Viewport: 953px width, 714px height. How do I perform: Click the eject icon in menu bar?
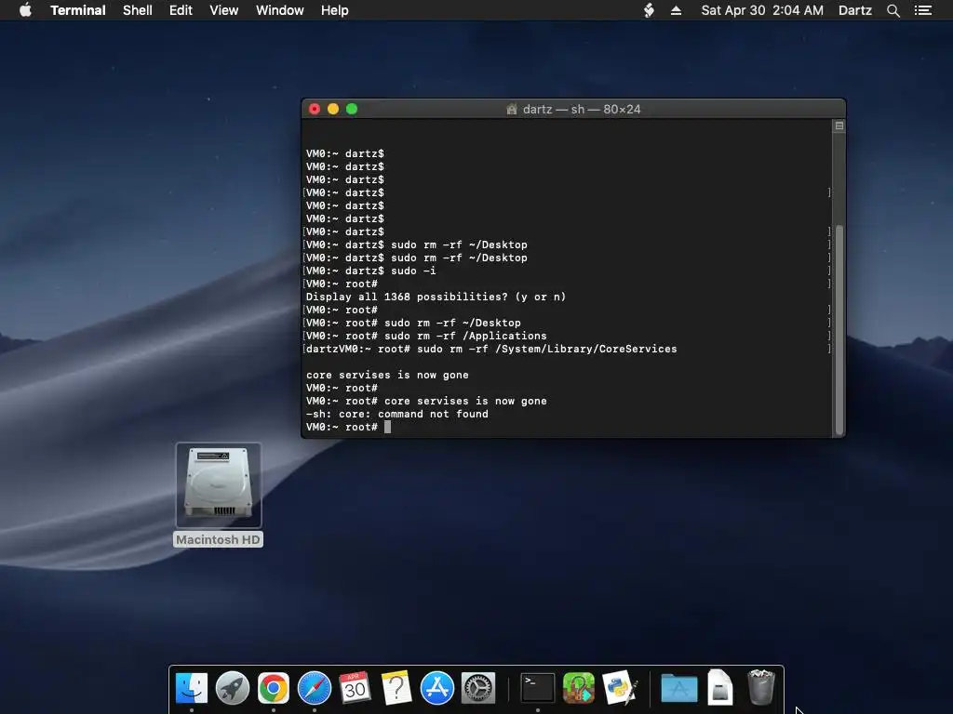pyautogui.click(x=676, y=10)
